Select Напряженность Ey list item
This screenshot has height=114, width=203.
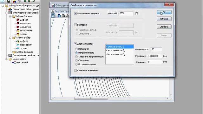click(120, 54)
